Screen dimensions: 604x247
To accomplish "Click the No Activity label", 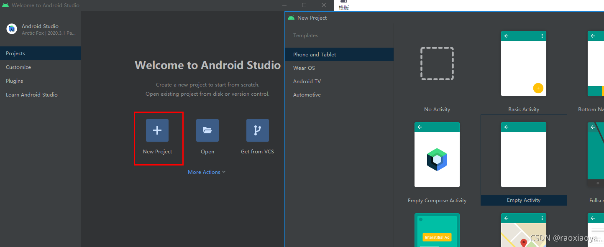I will [x=437, y=109].
